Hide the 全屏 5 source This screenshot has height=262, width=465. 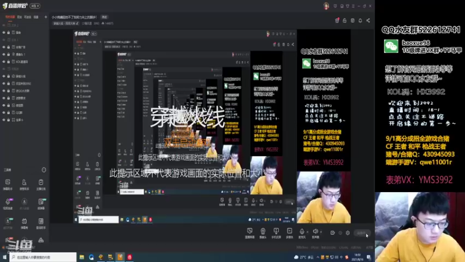[x=4, y=120]
